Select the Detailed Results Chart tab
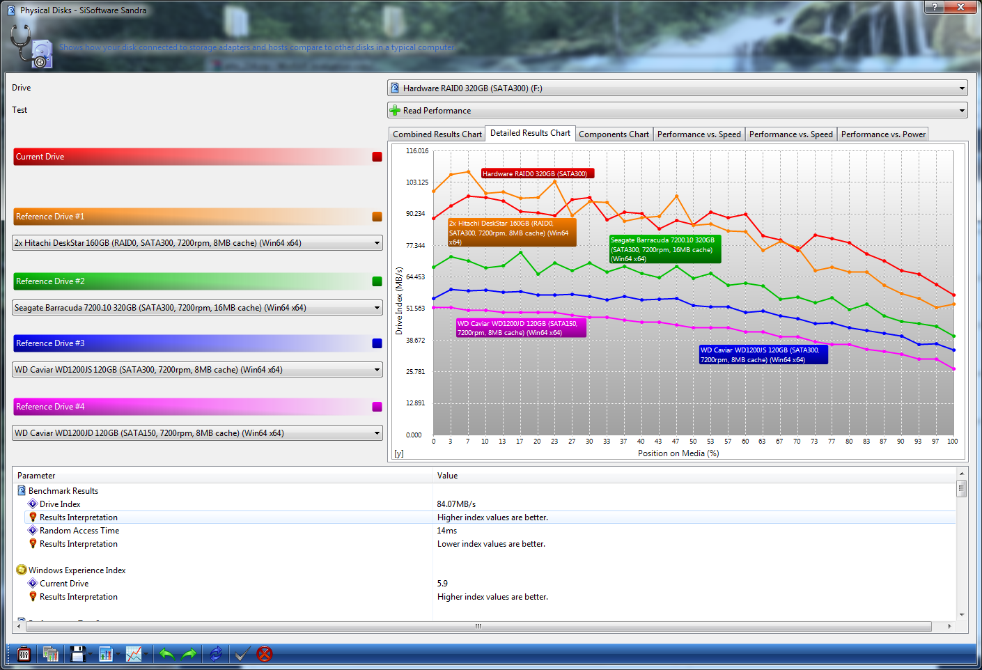 click(x=530, y=133)
